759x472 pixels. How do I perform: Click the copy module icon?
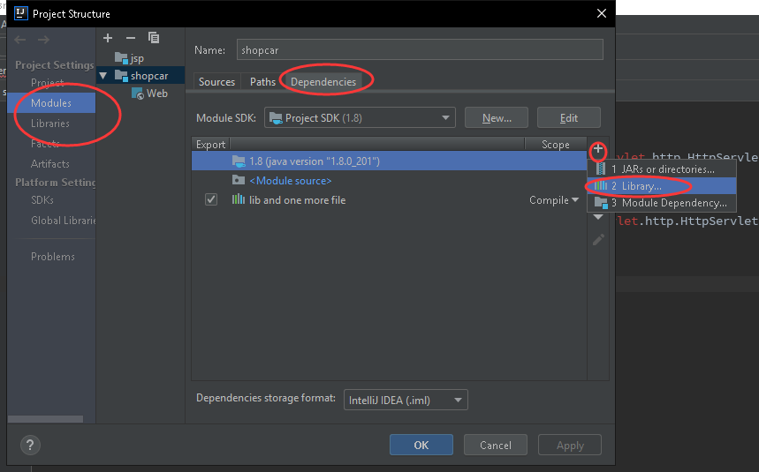click(154, 38)
